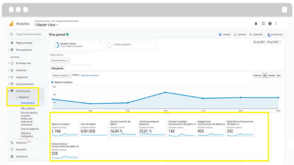Screen dimensions: 294x165
Task: Open the notifications bell
Action: pyautogui.click(x=256, y=24)
